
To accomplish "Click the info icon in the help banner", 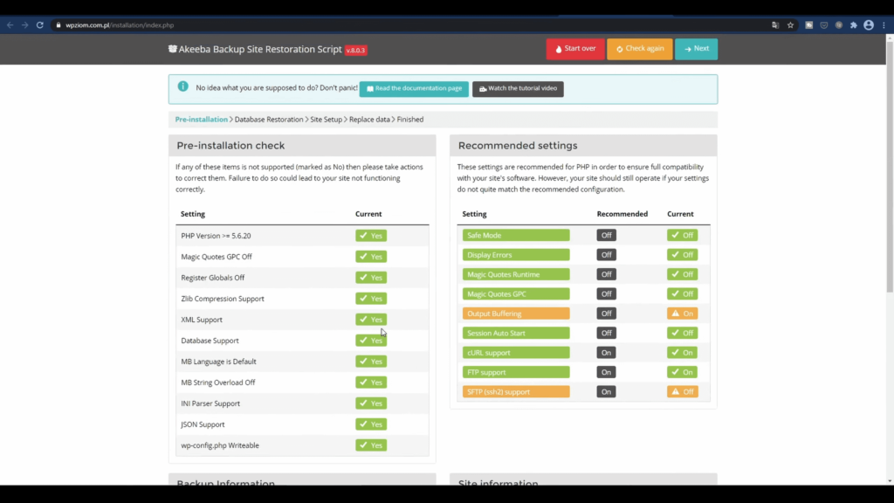I will (182, 86).
